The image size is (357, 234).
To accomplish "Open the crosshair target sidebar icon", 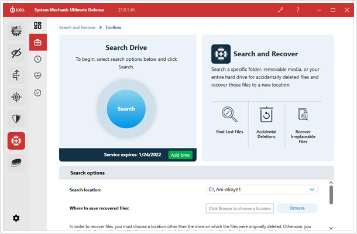I will point(16,97).
